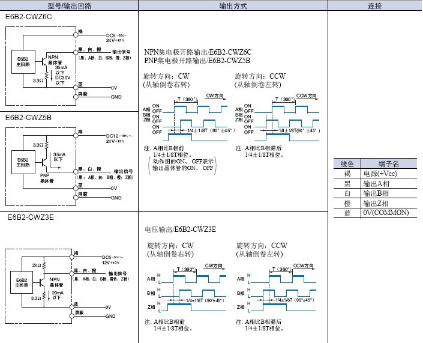The width and height of the screenshot is (423, 343).
Task: Click the CCW方向 arrow label in the lower timing chart
Action: (x=303, y=266)
